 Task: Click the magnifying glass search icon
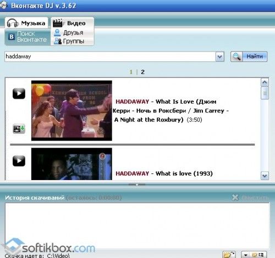point(237,57)
